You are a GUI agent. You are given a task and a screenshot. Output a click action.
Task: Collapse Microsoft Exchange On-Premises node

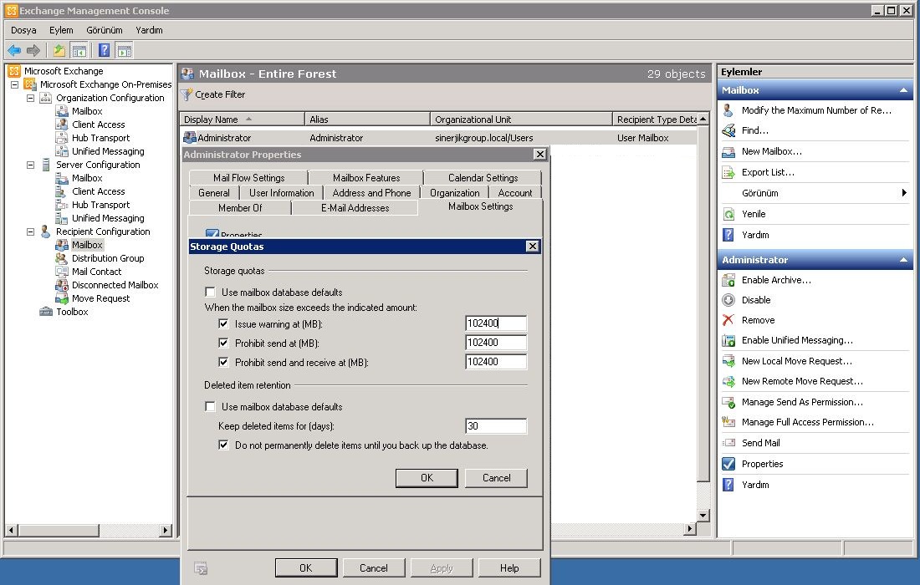tap(15, 84)
